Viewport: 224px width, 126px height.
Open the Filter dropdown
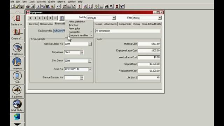tap(160, 18)
